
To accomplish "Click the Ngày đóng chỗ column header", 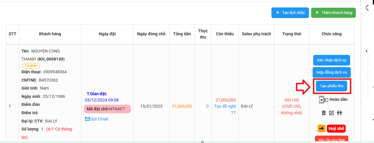I will 151,34.
